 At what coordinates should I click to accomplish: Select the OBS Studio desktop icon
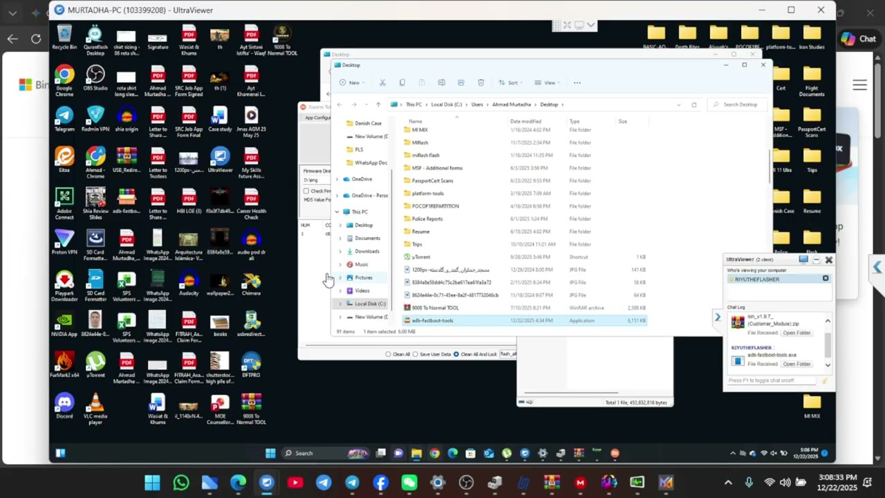click(x=95, y=78)
